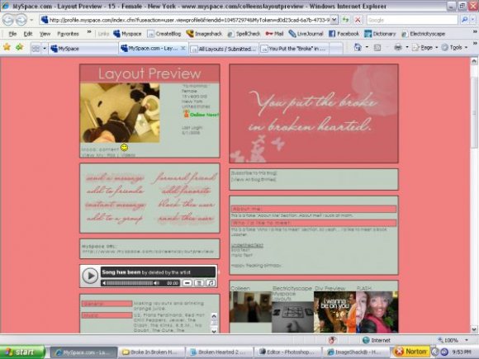Go forward with the browser Forward arrow

21,20
